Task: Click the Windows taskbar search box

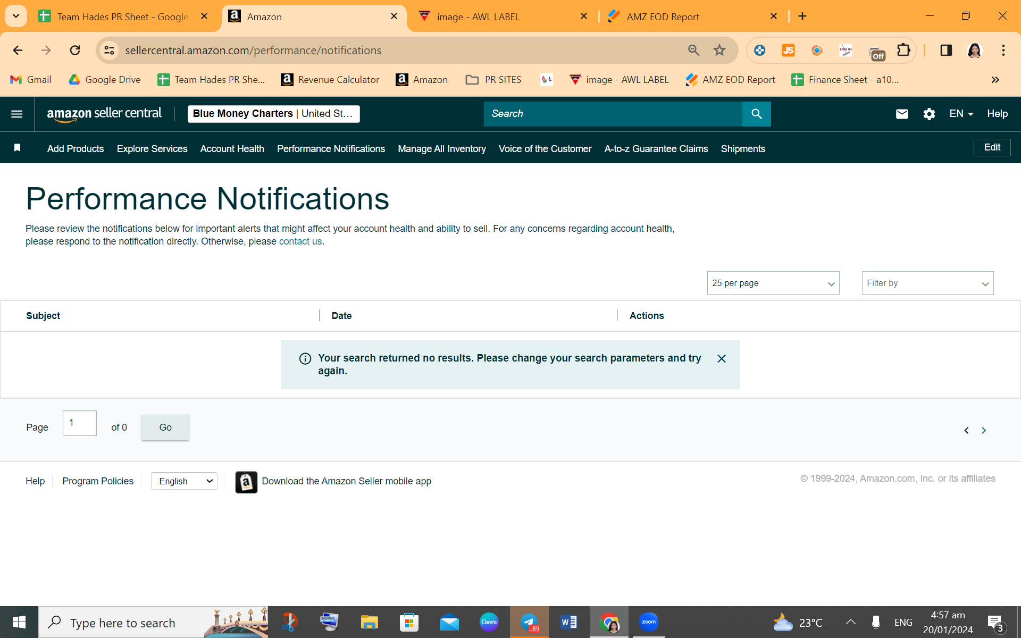Action: (153, 622)
